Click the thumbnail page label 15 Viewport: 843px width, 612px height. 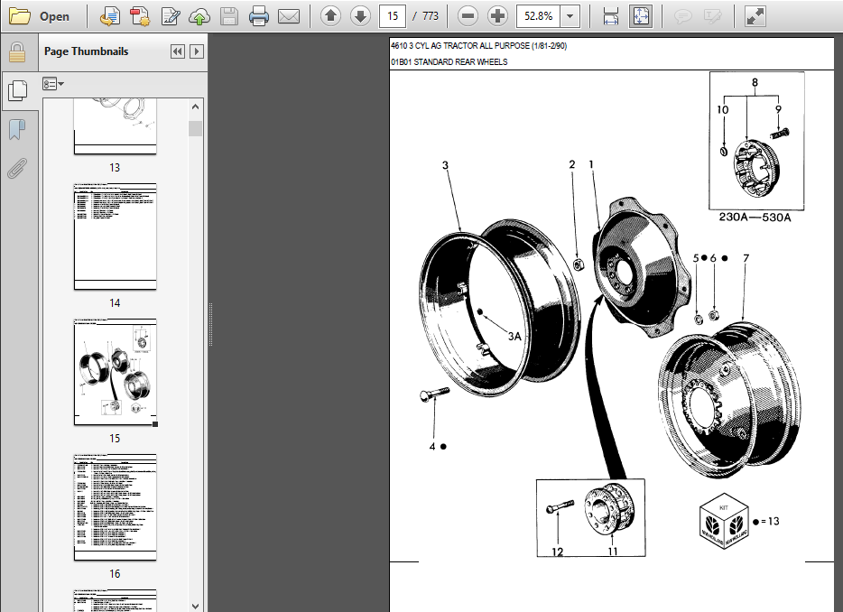pyautogui.click(x=115, y=439)
